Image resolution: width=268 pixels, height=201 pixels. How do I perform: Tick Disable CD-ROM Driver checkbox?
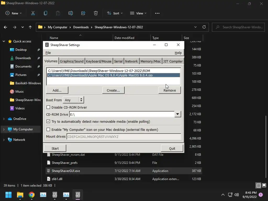tap(48, 107)
